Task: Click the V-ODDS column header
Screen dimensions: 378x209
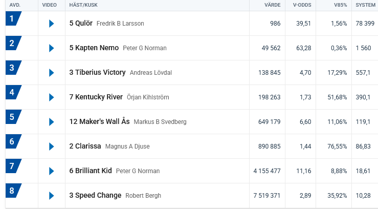Action: point(301,5)
